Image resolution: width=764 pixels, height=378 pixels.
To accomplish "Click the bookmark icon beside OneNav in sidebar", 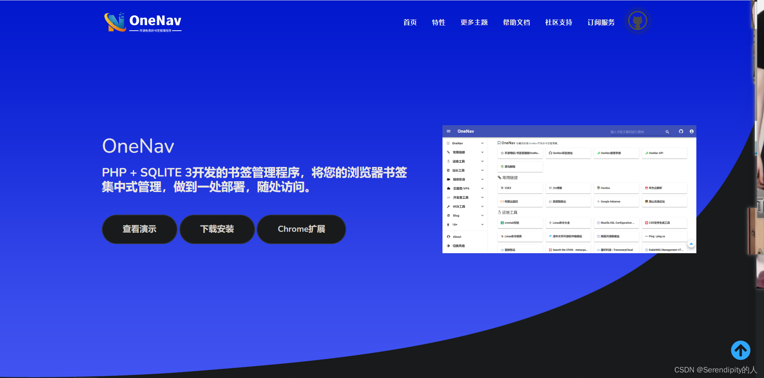I will (448, 143).
